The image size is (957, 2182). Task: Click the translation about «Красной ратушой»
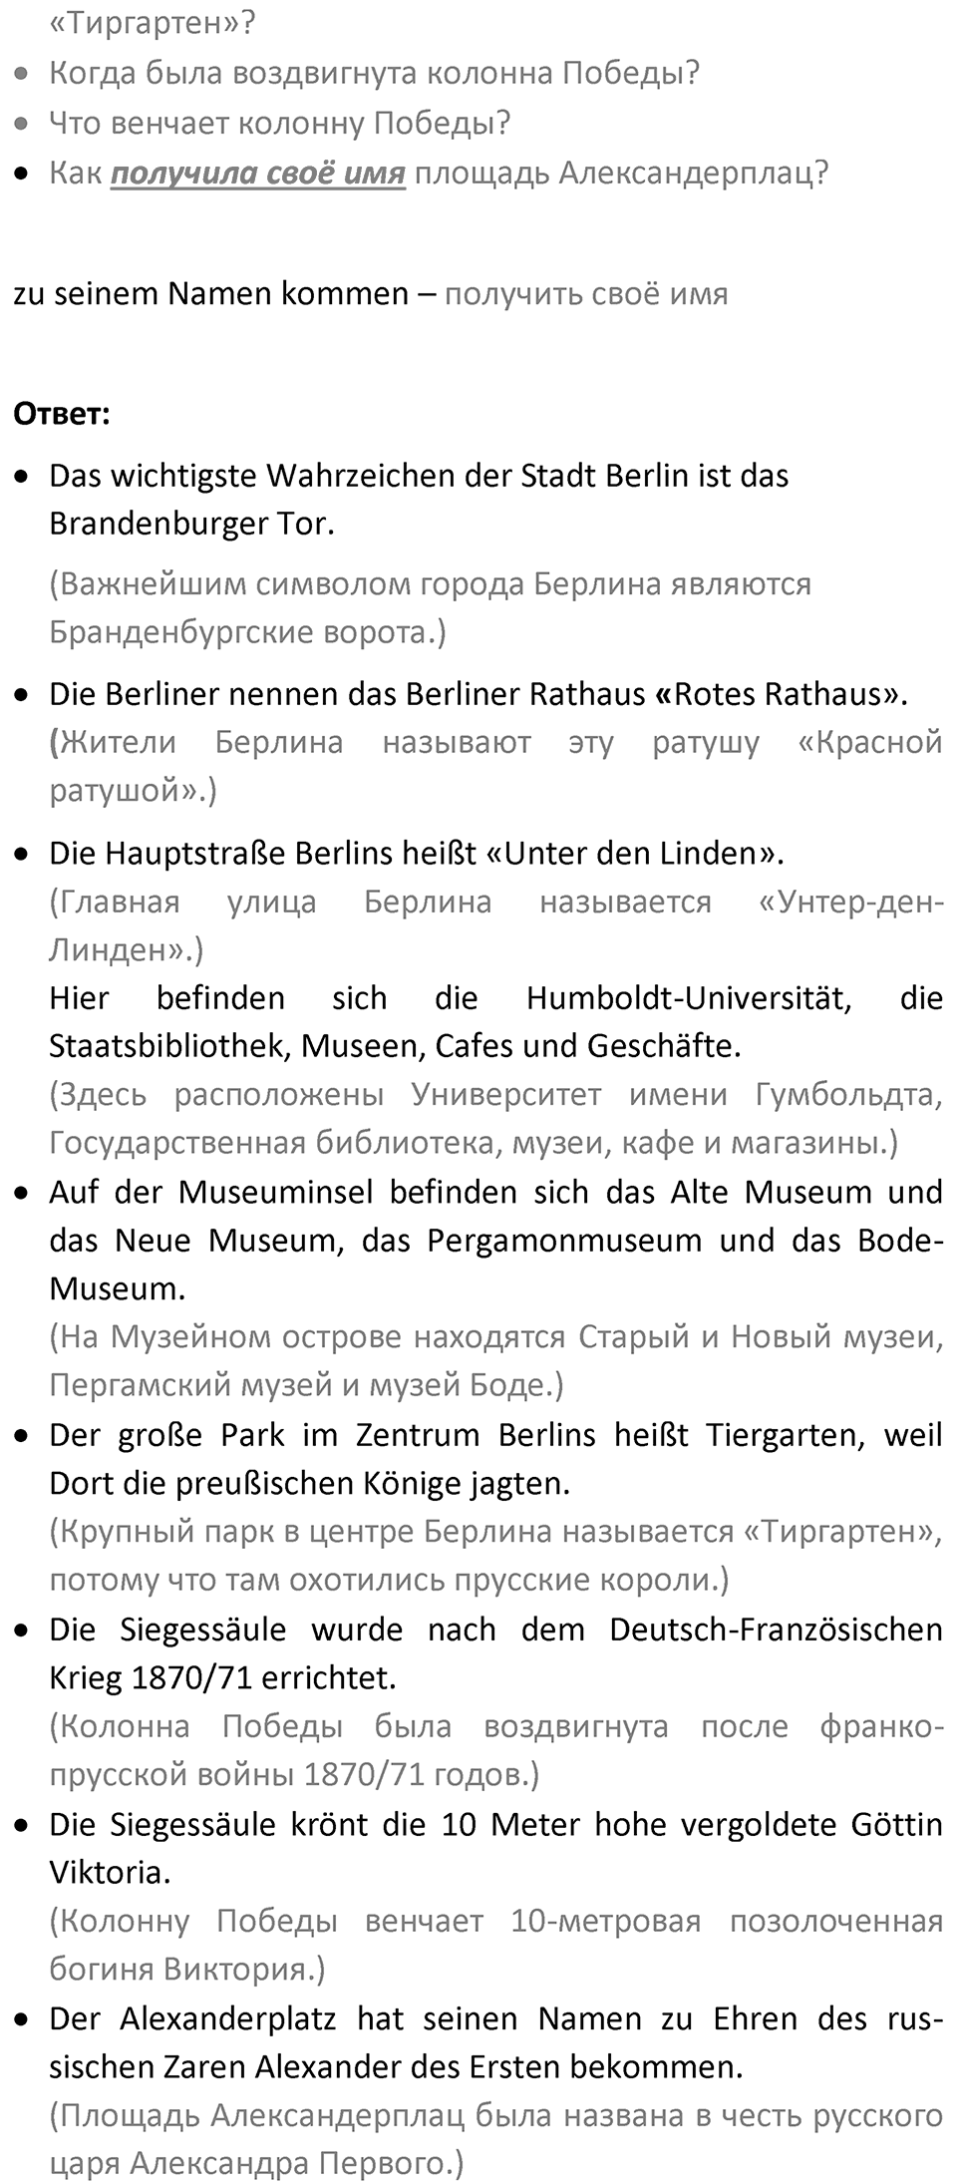coord(495,766)
